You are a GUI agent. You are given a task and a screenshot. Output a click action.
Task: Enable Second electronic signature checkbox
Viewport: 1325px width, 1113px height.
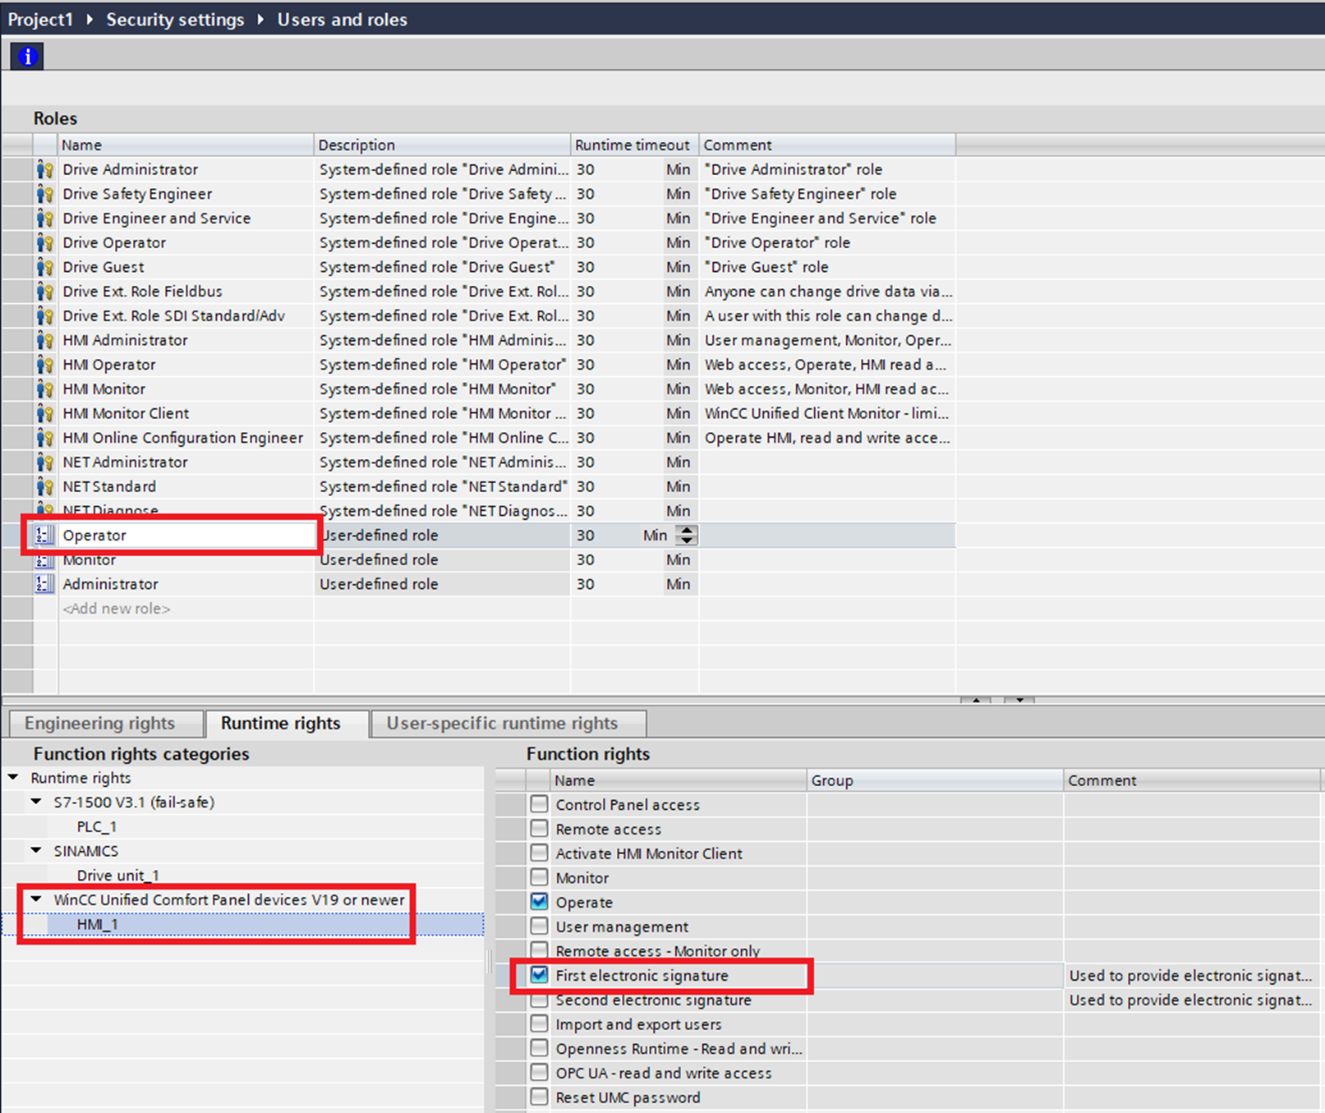click(539, 1000)
